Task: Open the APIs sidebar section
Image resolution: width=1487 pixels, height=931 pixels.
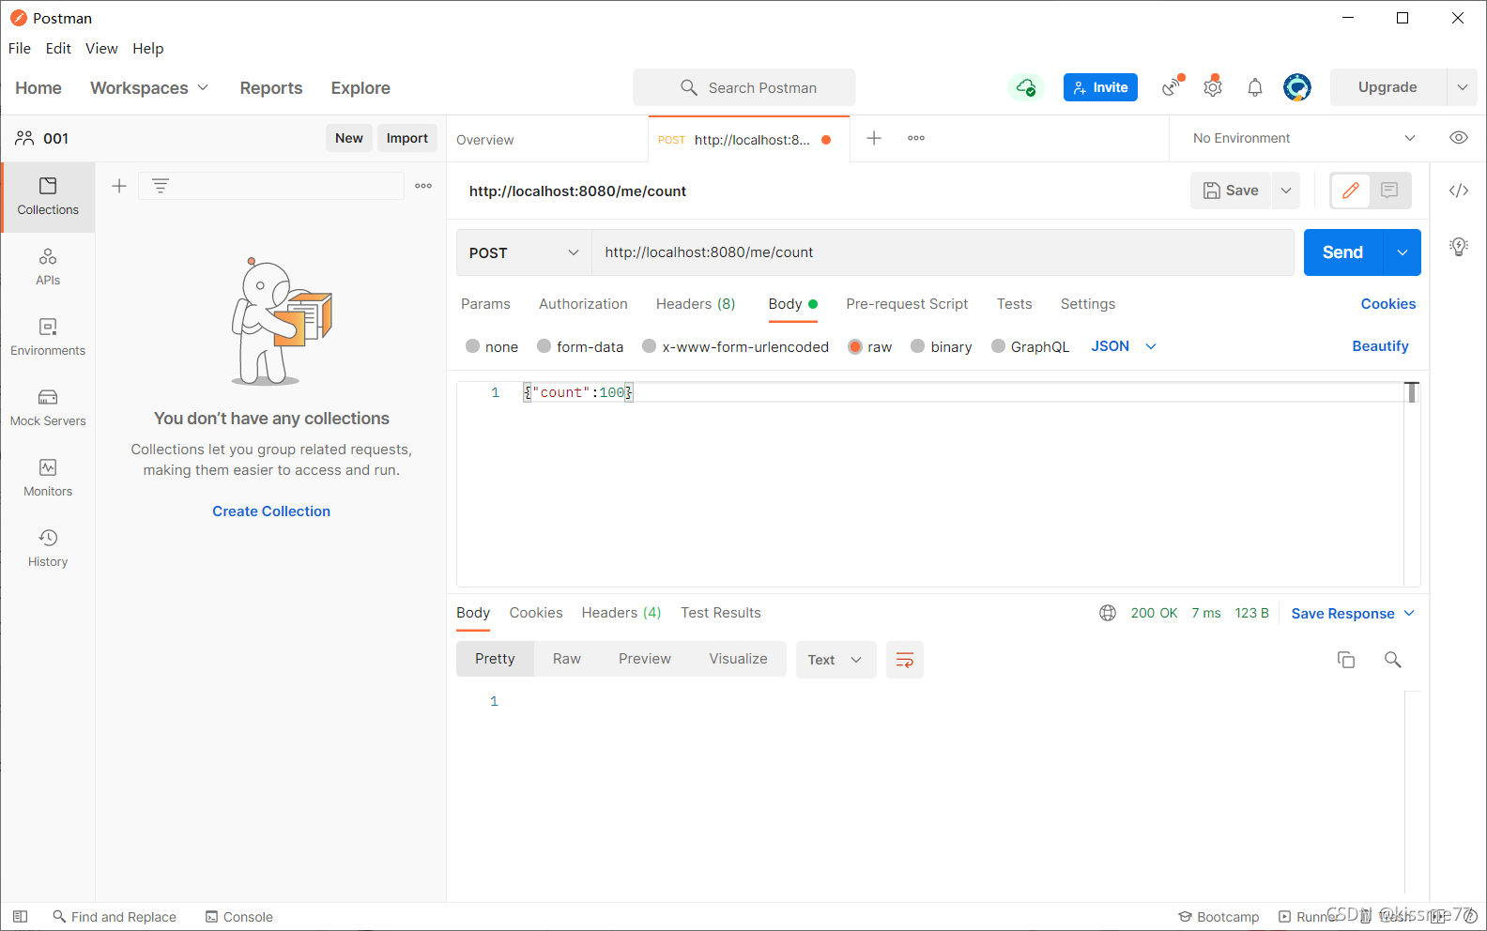Action: pyautogui.click(x=48, y=267)
